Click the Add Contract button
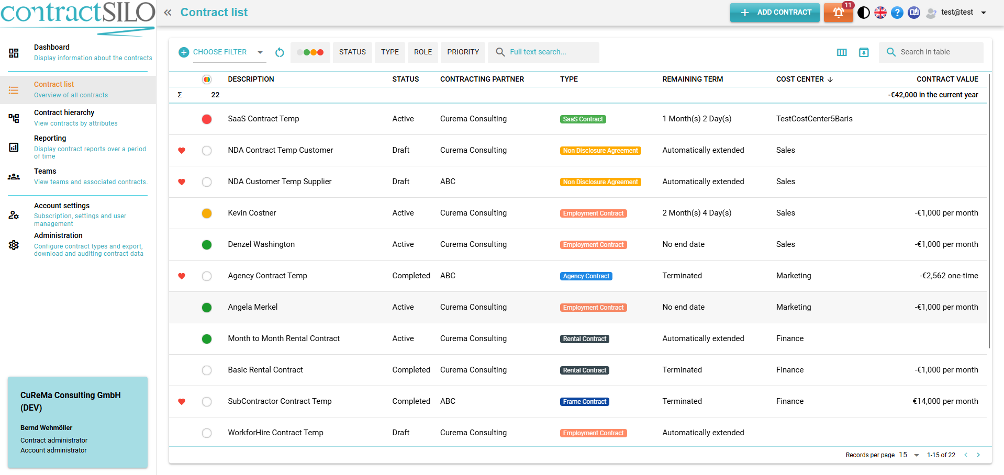 775,13
